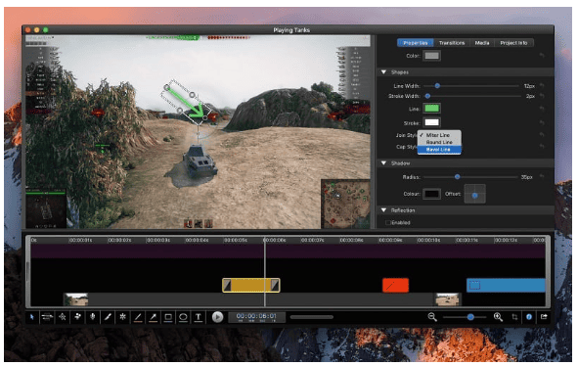Click the timecode display 00:00:06:01
578x366 pixels.
[256, 317]
